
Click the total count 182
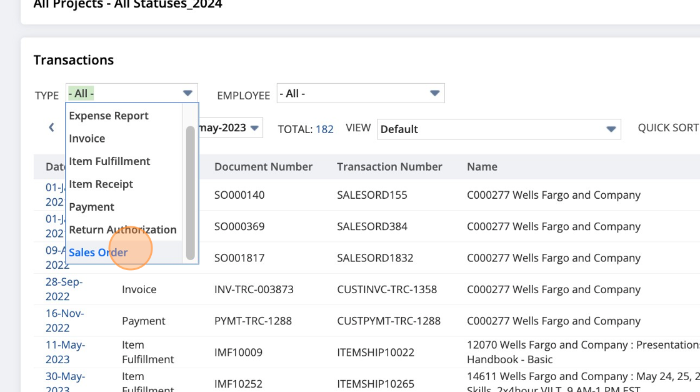(x=324, y=129)
